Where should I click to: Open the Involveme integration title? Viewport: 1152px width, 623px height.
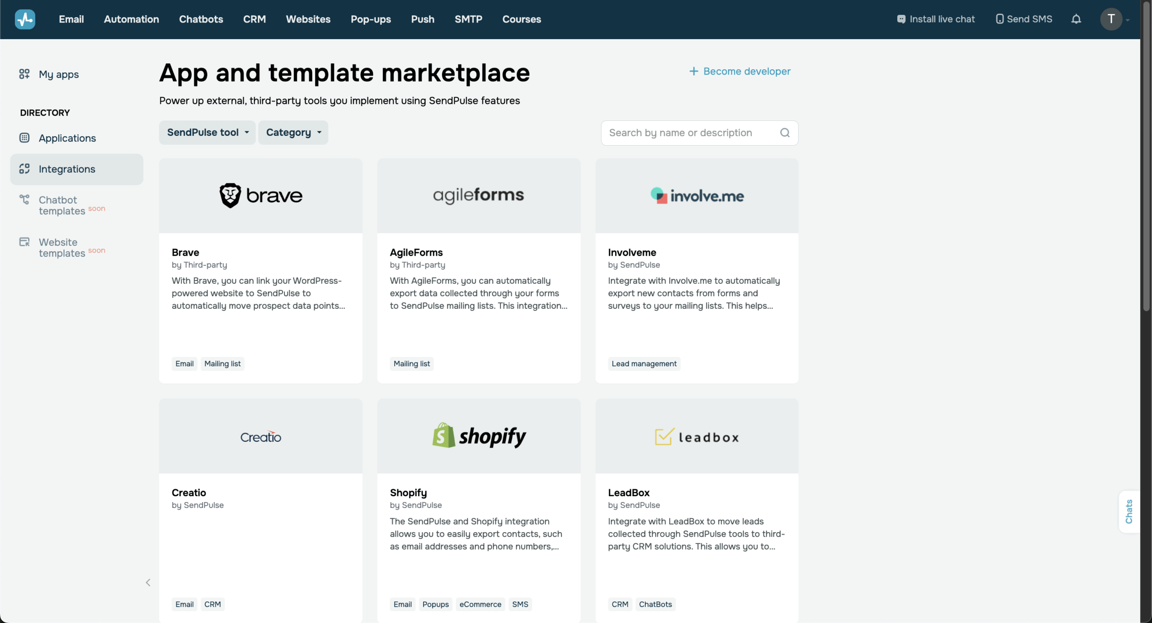click(632, 252)
